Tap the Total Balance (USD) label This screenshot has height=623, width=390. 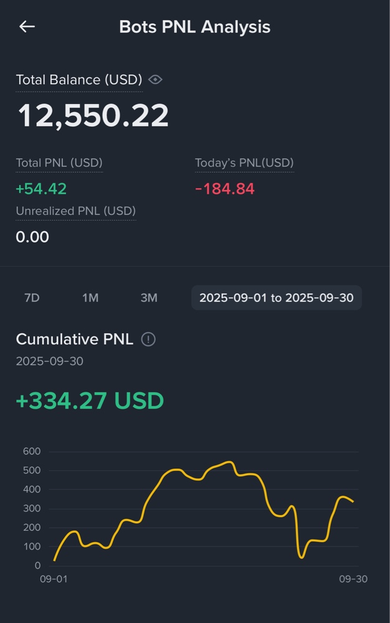78,80
